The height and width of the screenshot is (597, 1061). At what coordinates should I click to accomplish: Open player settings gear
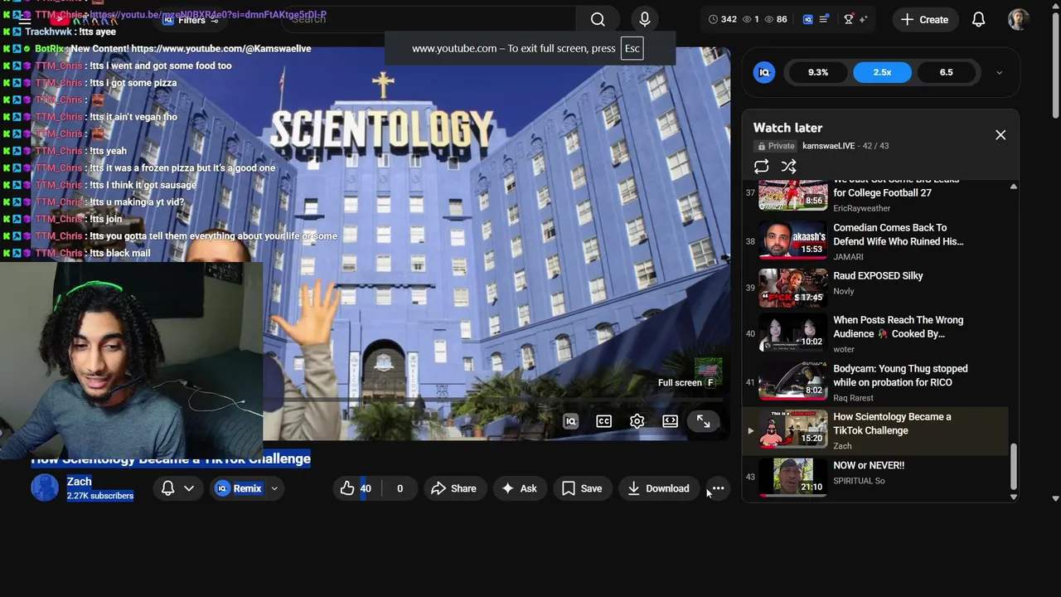[637, 421]
